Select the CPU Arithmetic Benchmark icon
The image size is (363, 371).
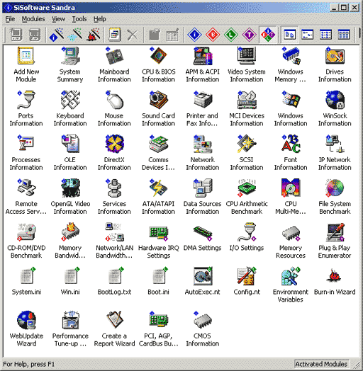pos(247,197)
